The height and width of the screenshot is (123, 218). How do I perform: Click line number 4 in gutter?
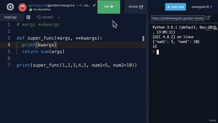[9, 45]
